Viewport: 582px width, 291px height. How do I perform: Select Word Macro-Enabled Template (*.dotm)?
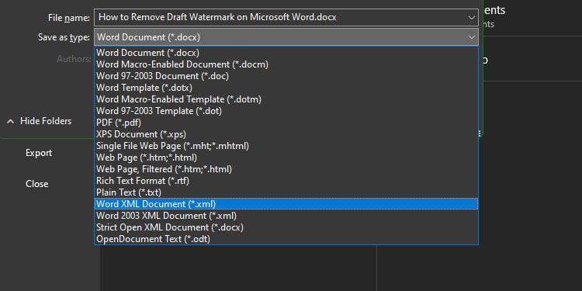286,99
